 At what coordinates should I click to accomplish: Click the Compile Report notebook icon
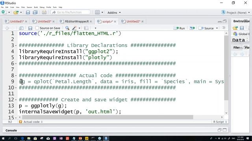(x=86, y=28)
